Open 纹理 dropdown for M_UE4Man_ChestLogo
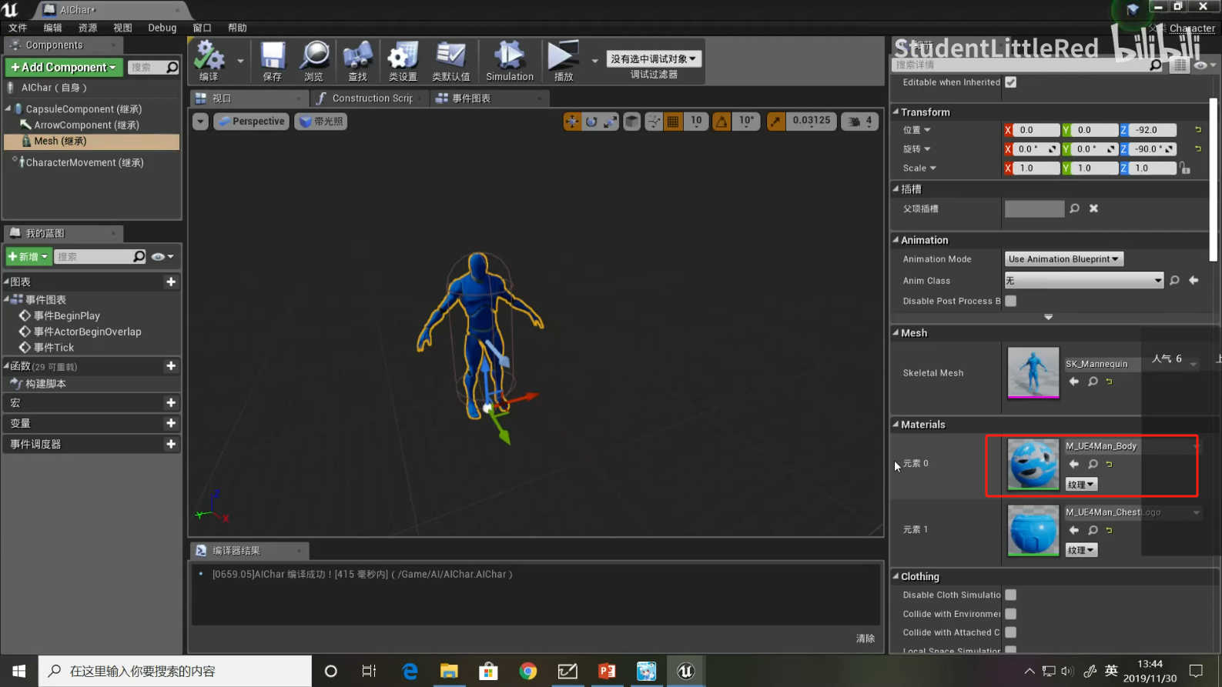The width and height of the screenshot is (1222, 687). (x=1081, y=550)
